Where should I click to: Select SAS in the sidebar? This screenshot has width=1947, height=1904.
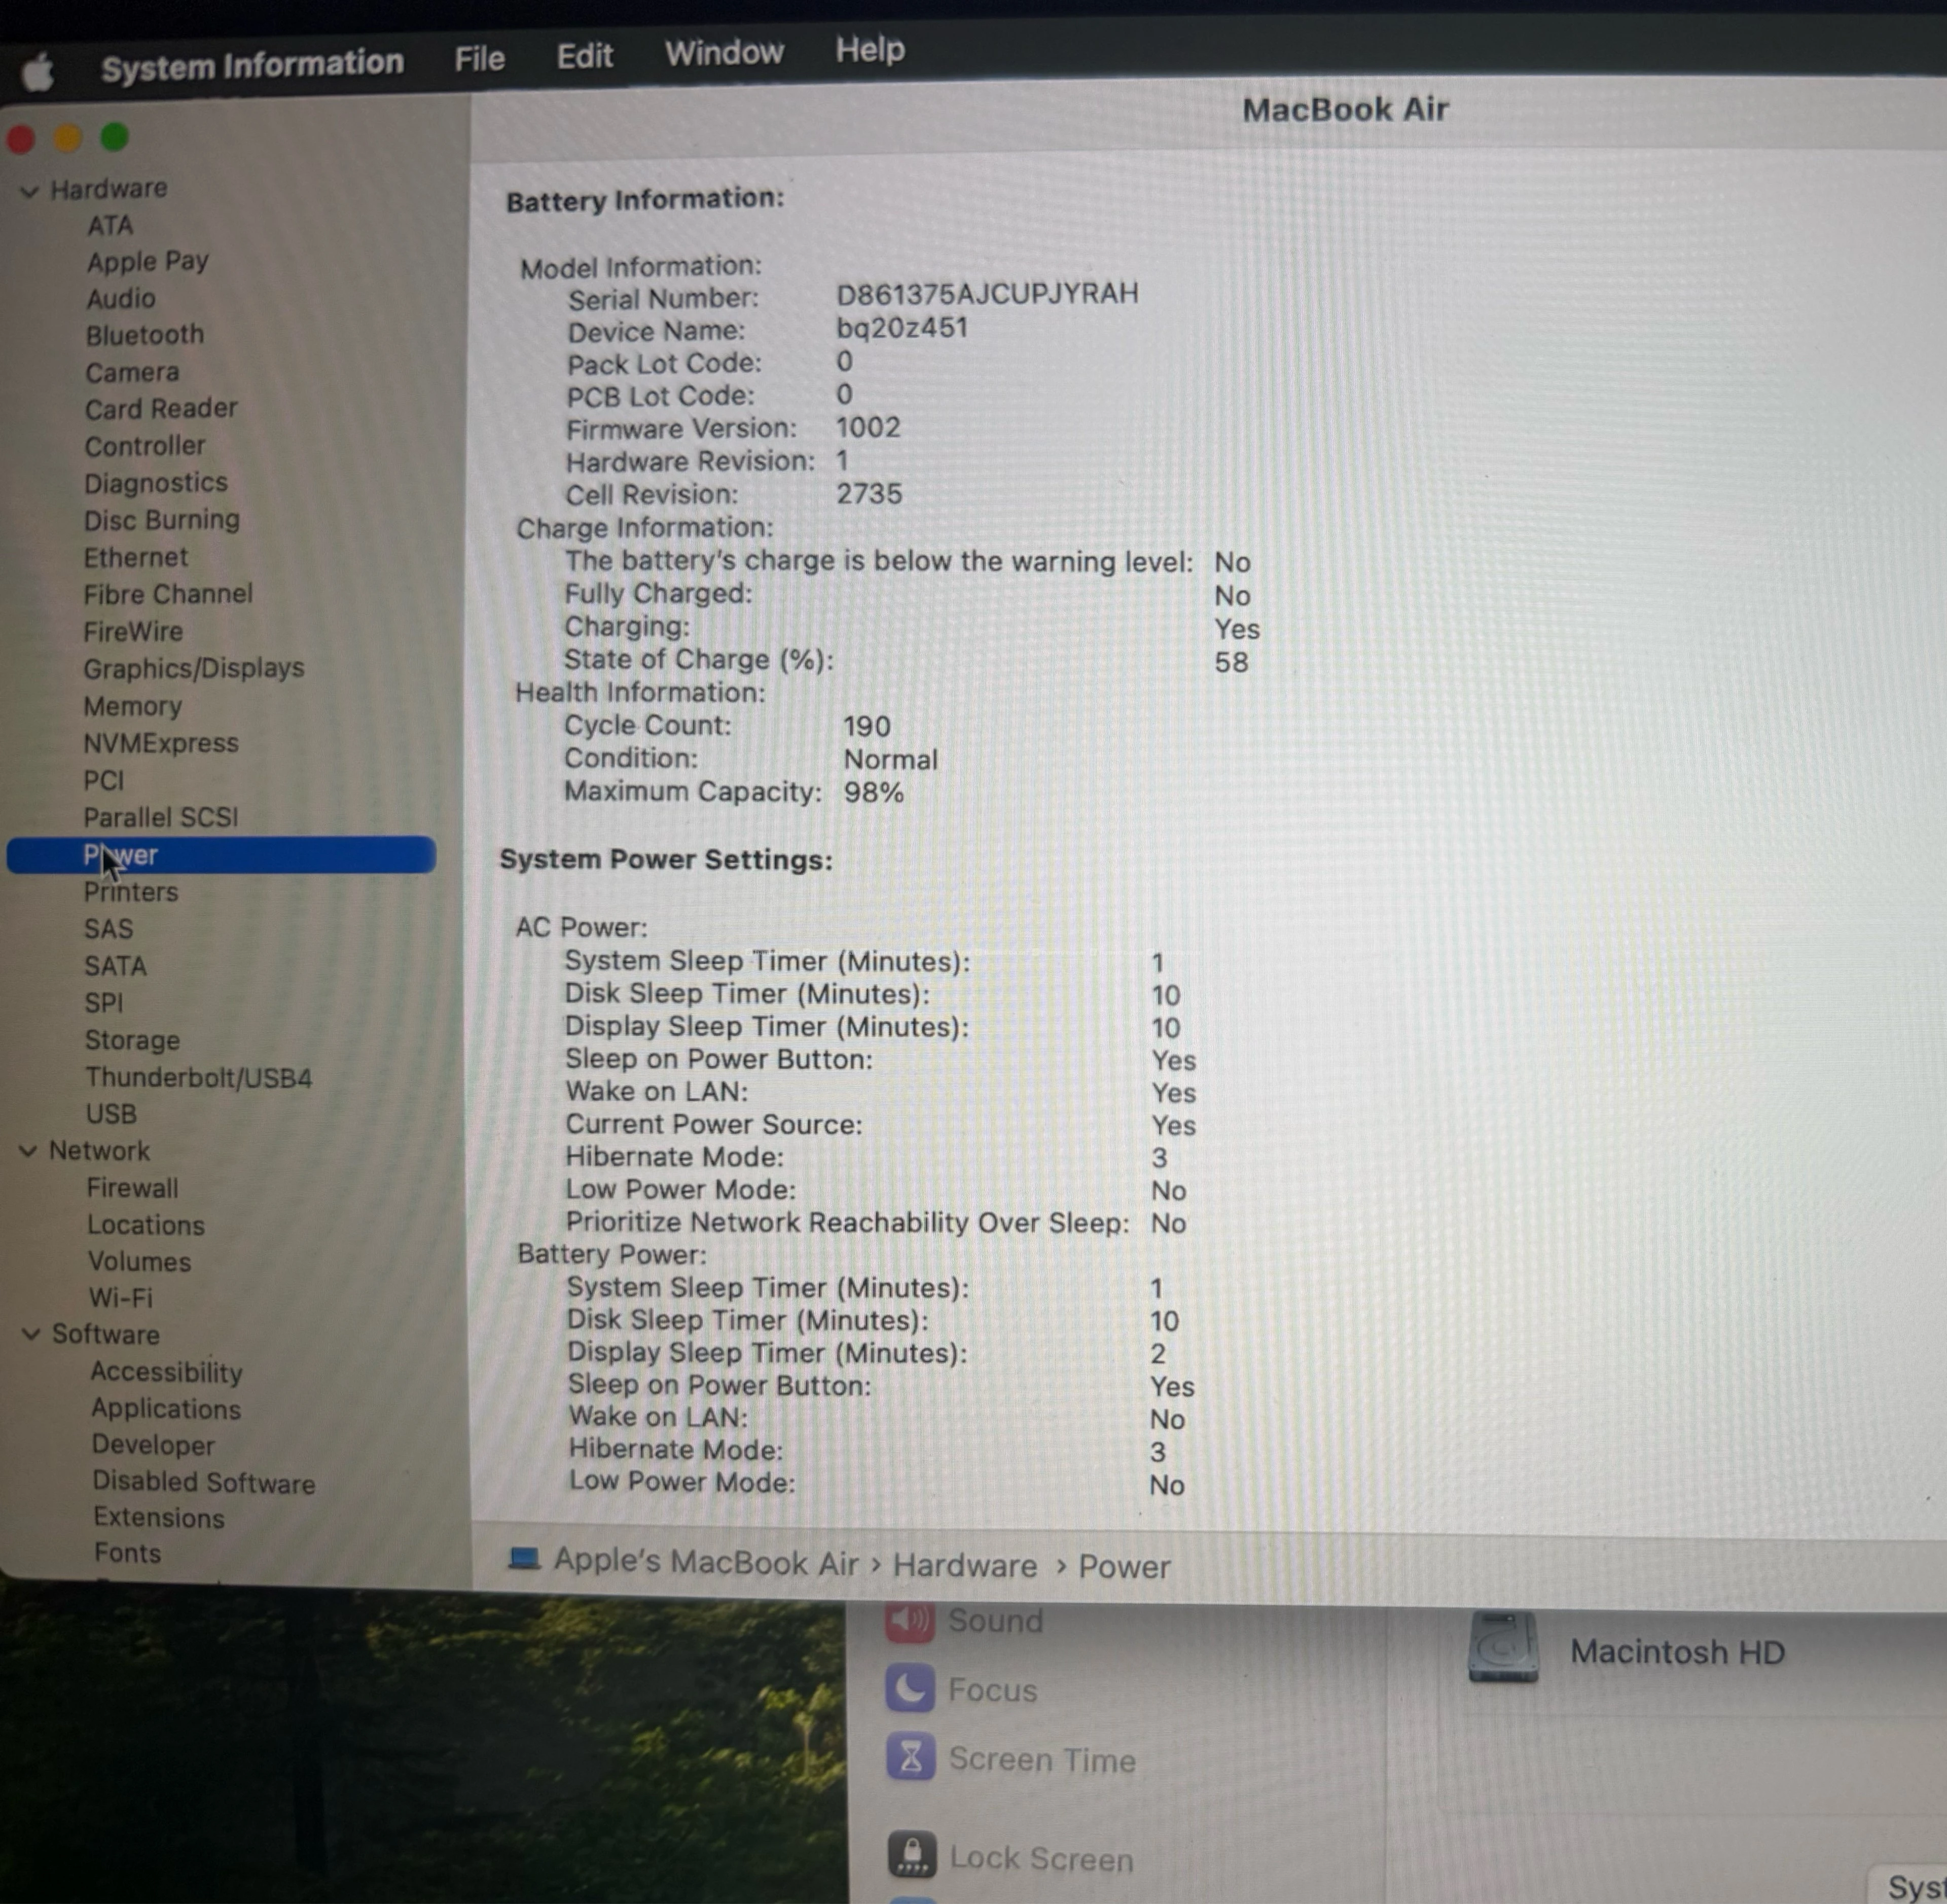click(x=108, y=929)
